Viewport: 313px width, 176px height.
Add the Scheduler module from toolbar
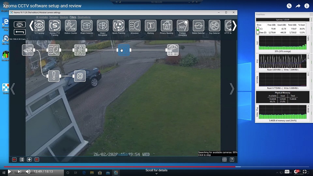coord(135,27)
